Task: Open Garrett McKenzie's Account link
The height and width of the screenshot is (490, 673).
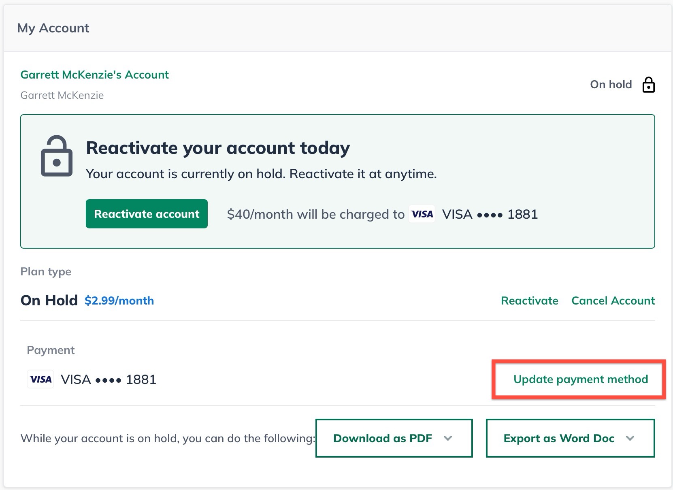Action: pos(94,75)
